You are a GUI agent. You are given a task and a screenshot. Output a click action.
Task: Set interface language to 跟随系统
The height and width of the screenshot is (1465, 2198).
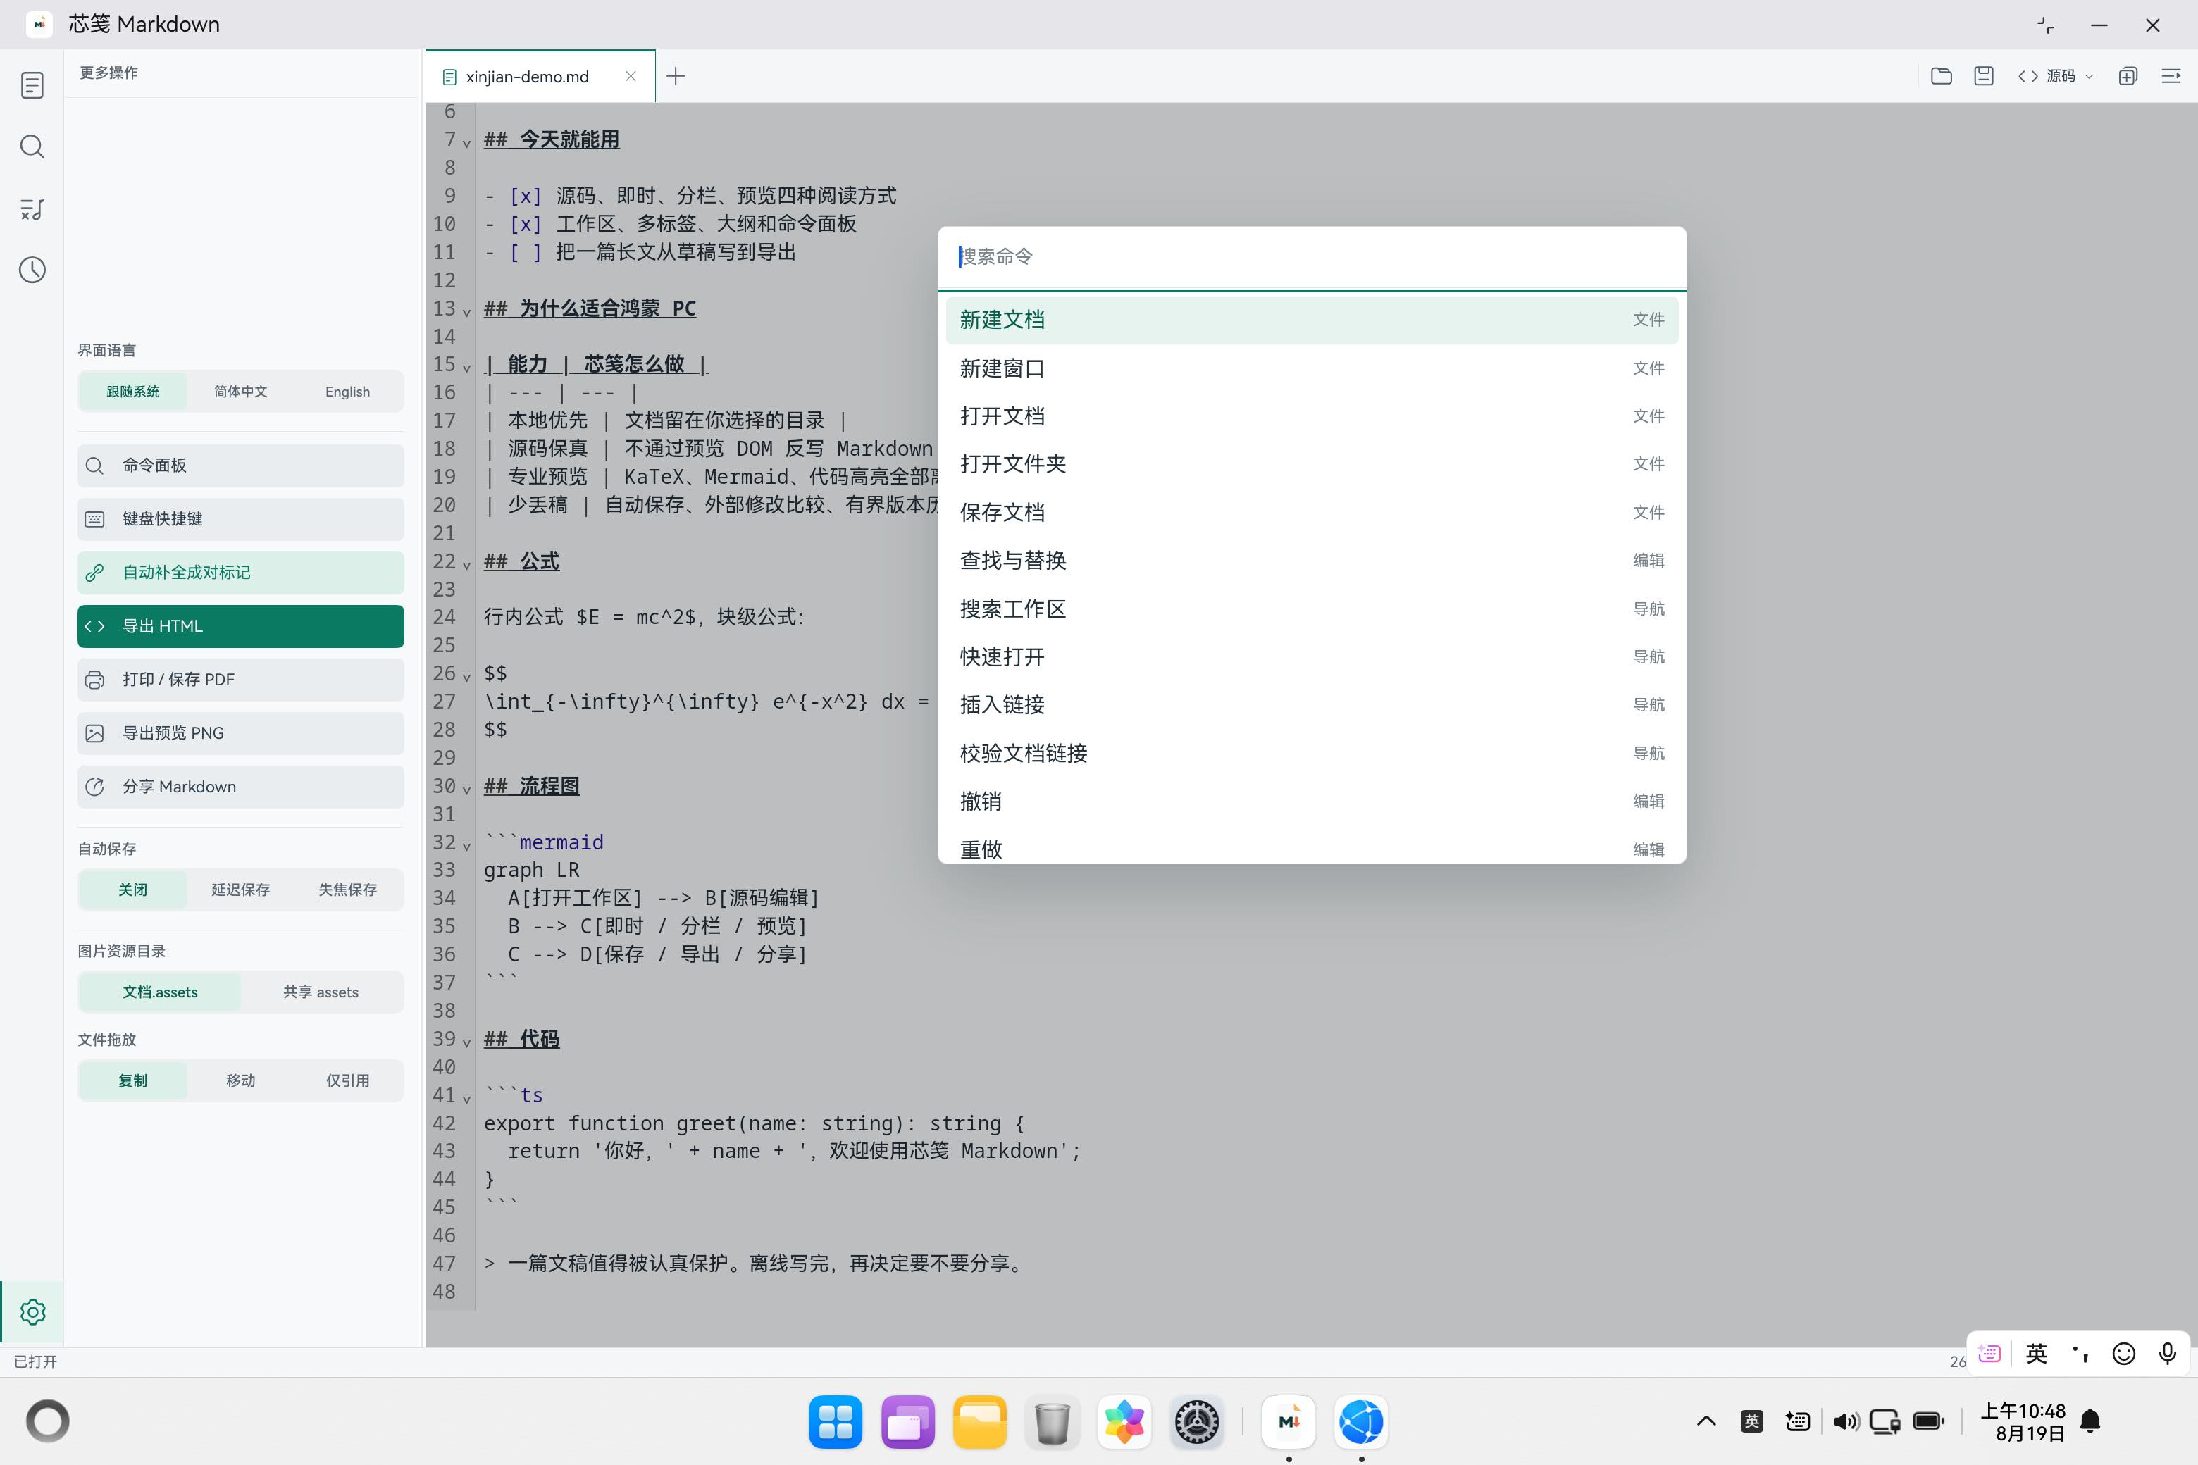pos(132,392)
